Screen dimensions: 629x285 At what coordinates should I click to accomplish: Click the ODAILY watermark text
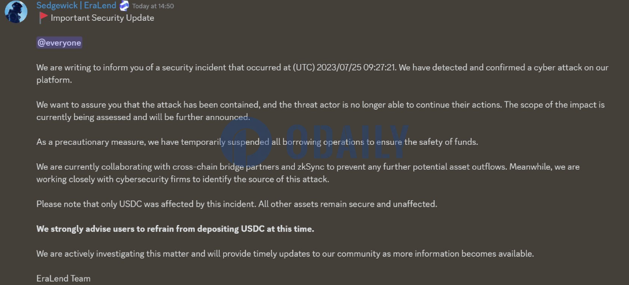click(347, 141)
